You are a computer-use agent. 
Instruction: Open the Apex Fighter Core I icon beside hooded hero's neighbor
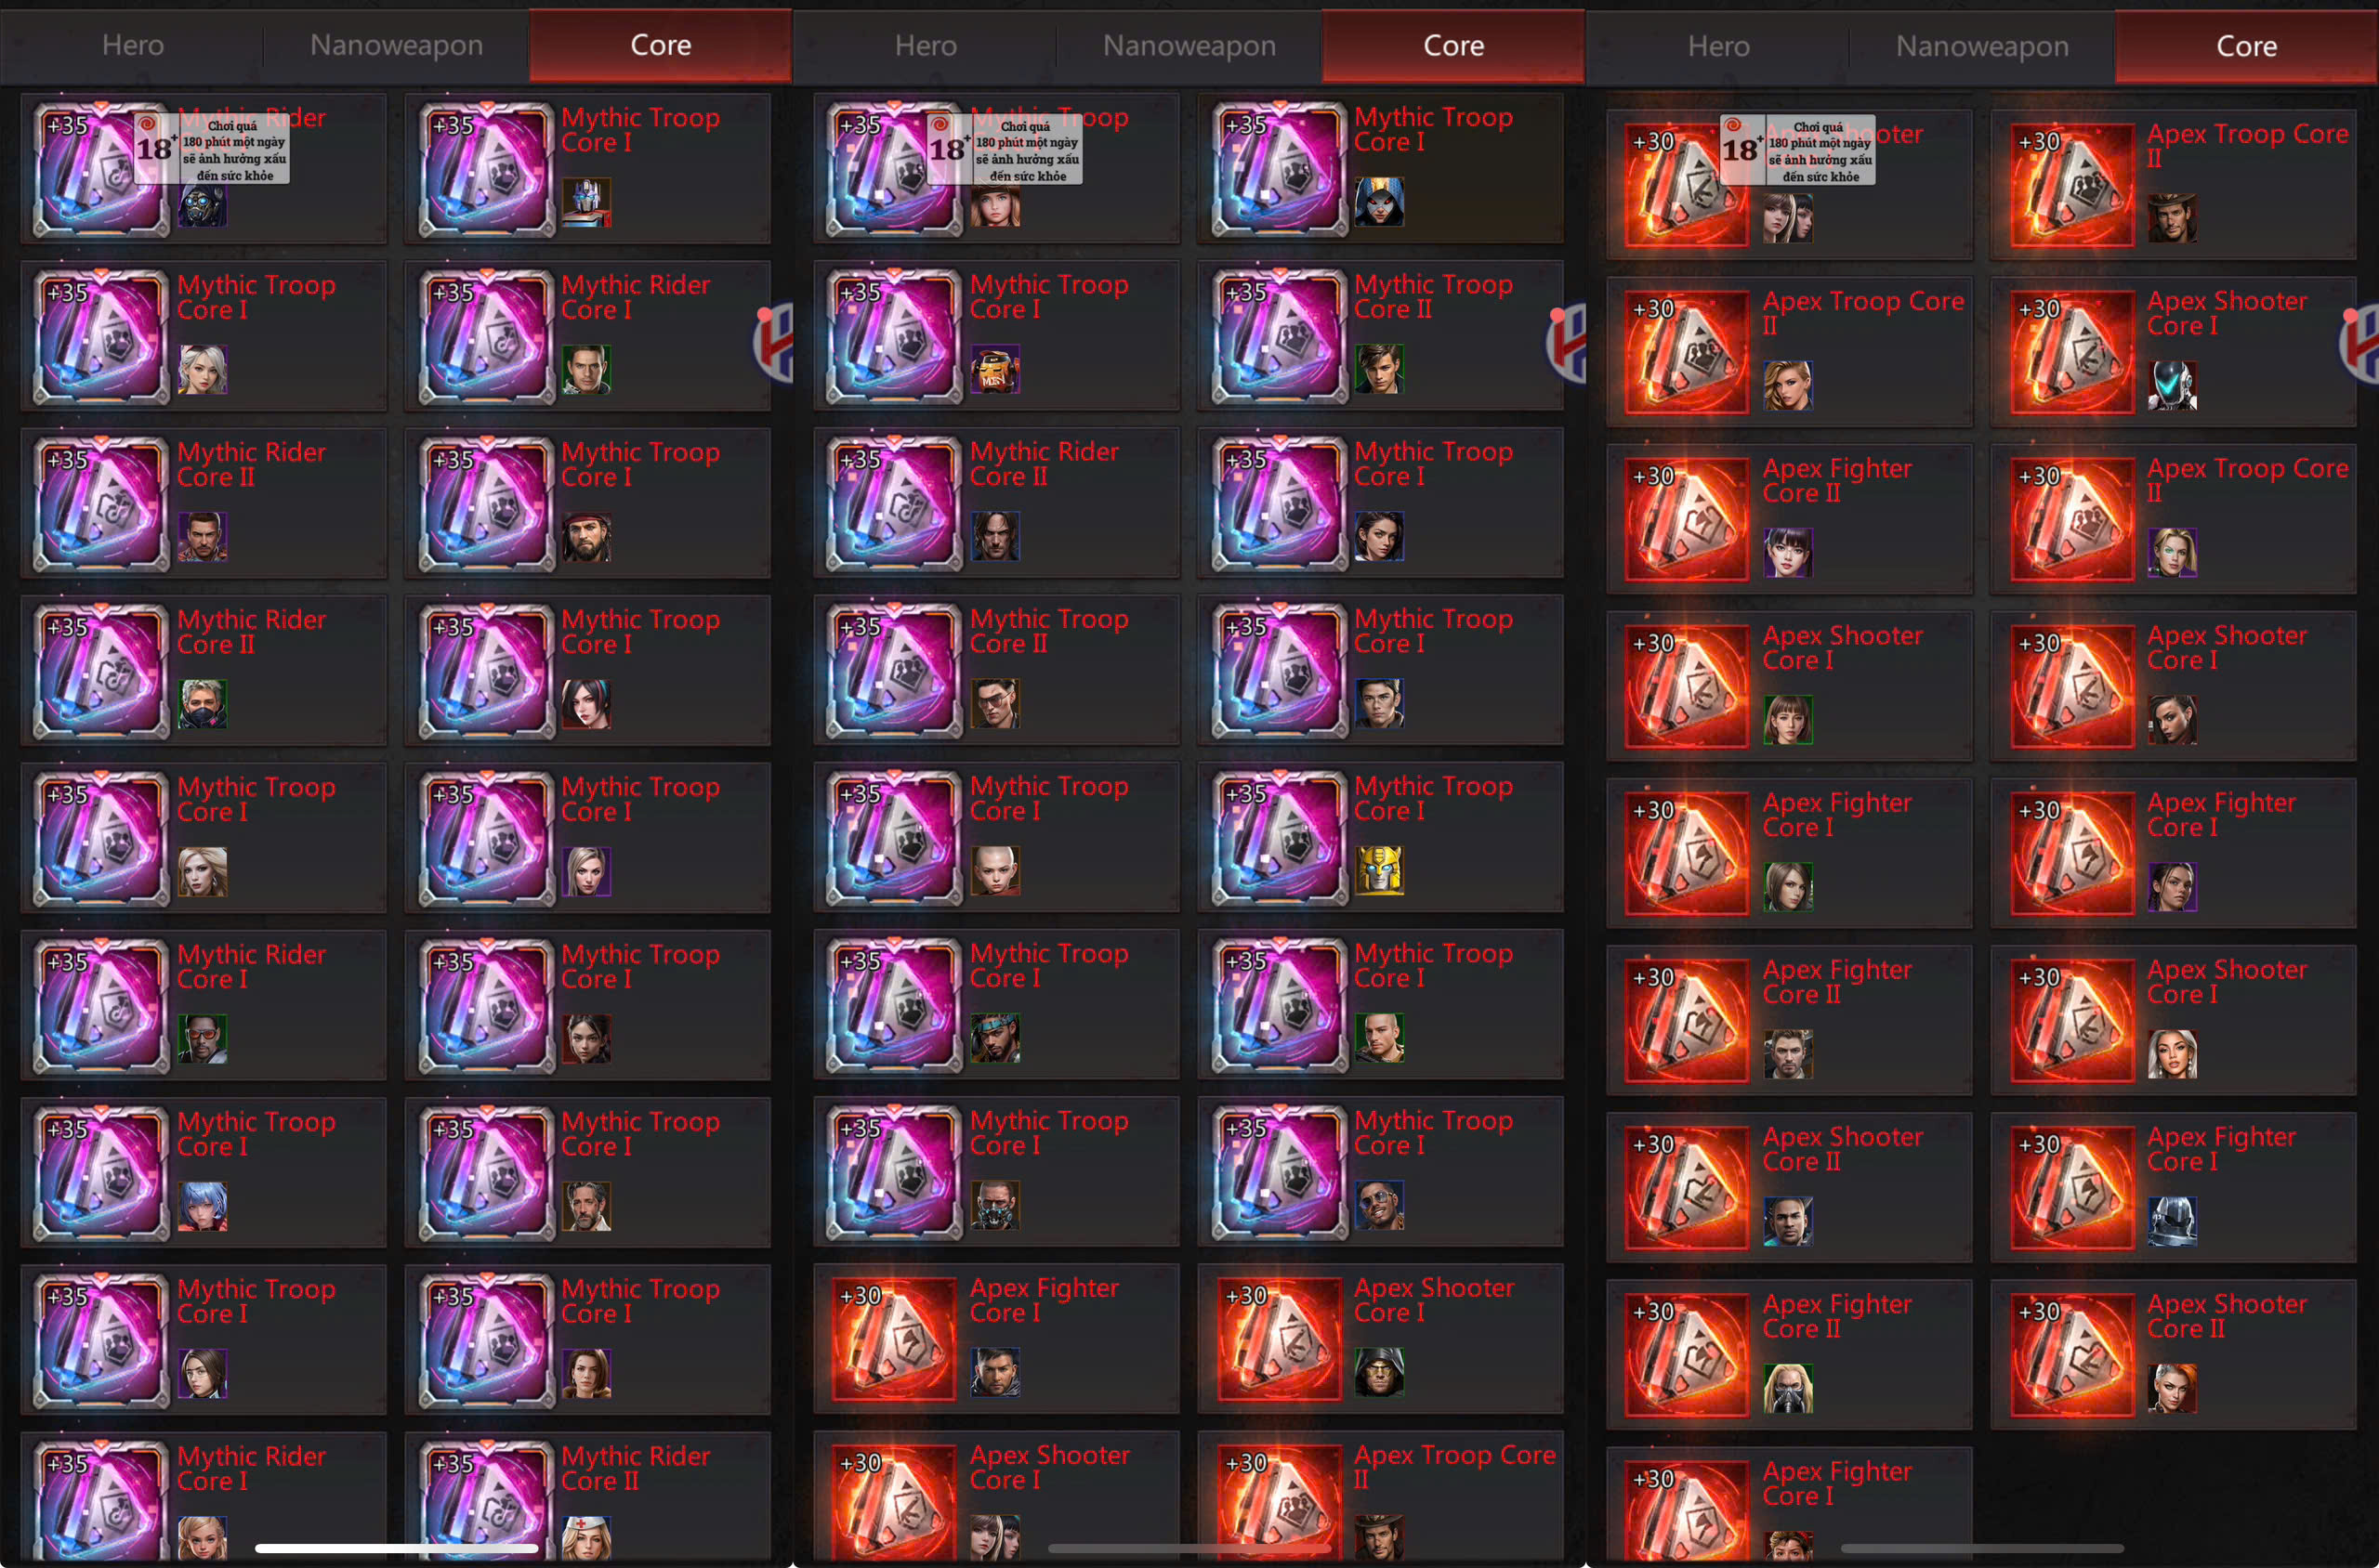(x=894, y=1340)
